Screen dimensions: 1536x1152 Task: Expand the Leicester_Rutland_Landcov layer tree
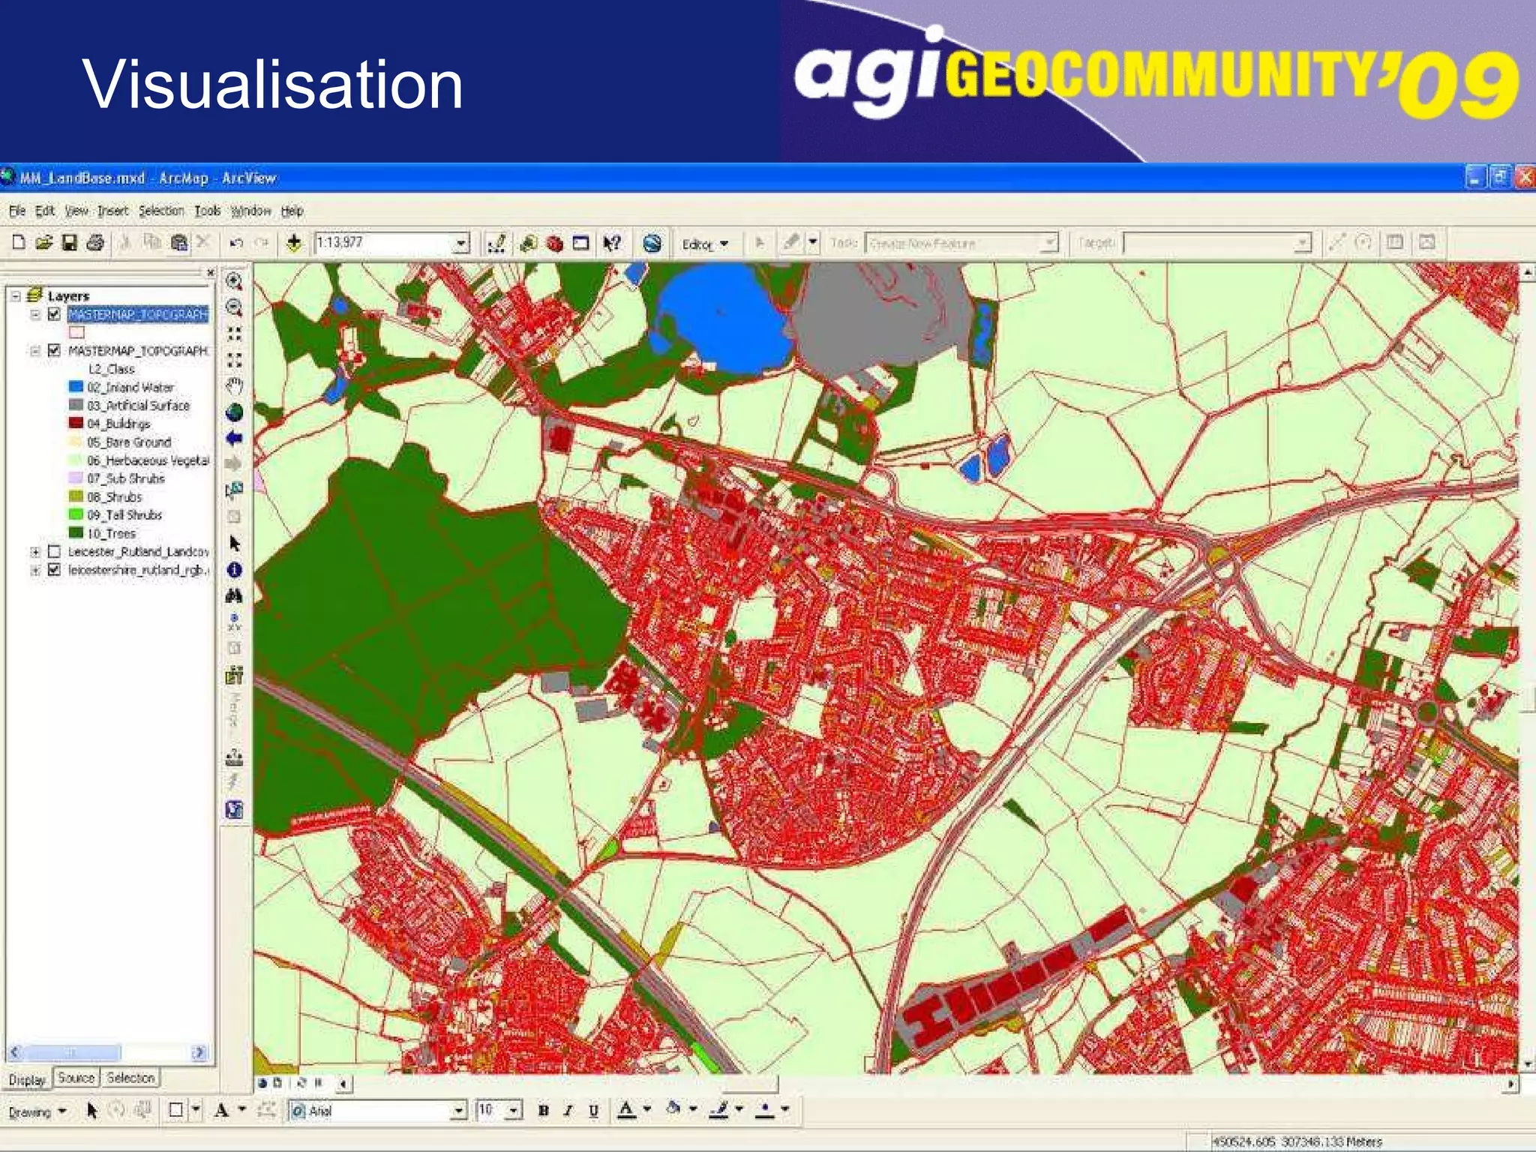coord(35,551)
